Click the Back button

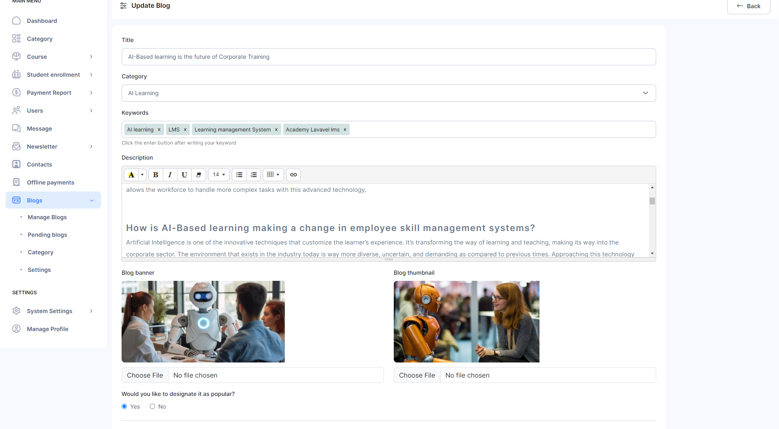(x=748, y=6)
